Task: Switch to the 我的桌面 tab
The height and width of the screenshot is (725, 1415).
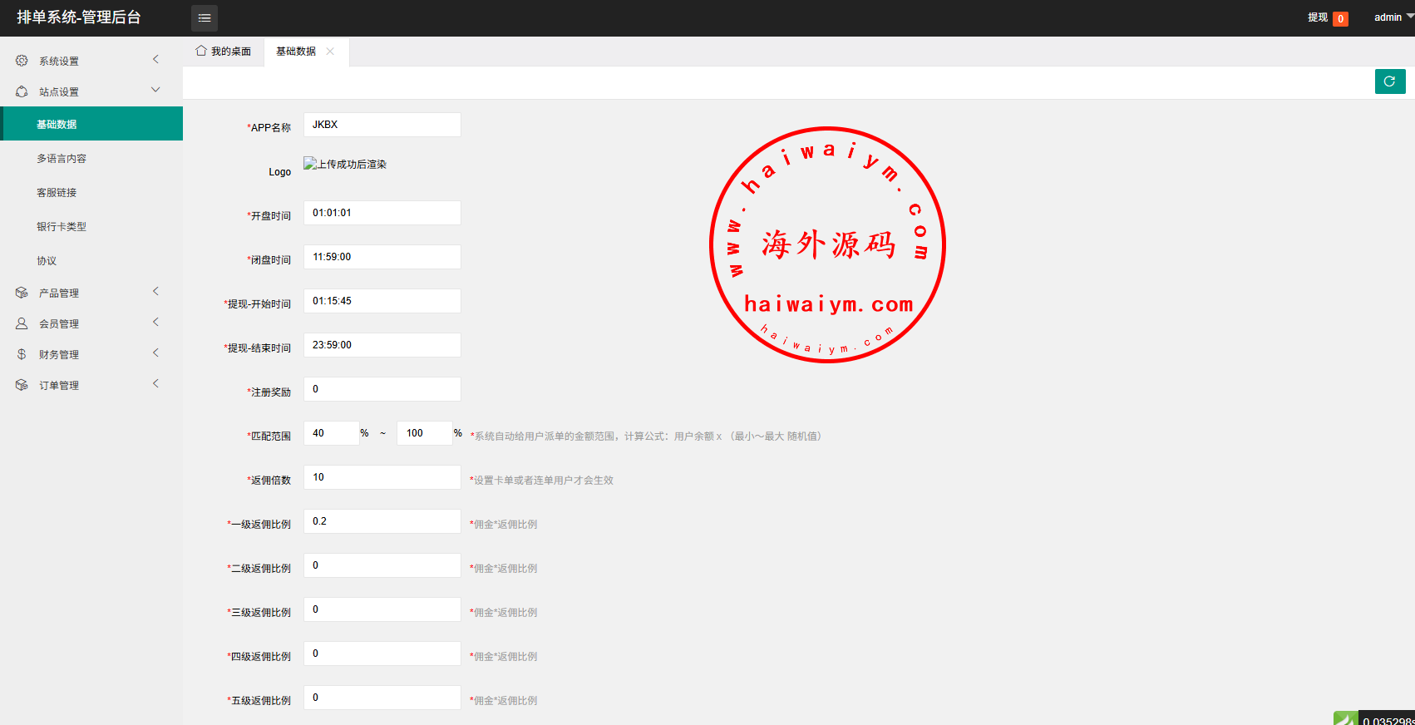Action: 224,52
